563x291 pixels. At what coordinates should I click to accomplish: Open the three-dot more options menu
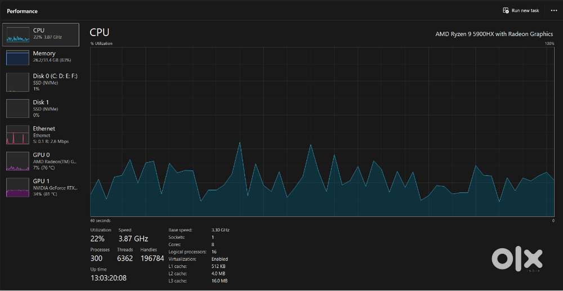[553, 11]
